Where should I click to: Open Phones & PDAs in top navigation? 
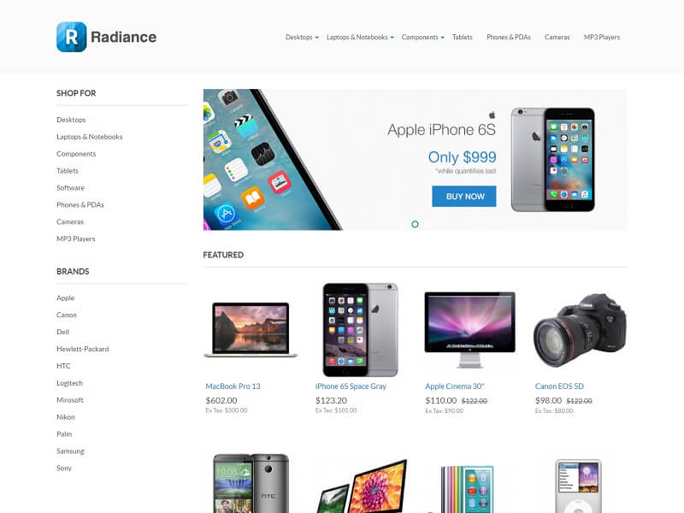click(x=509, y=38)
